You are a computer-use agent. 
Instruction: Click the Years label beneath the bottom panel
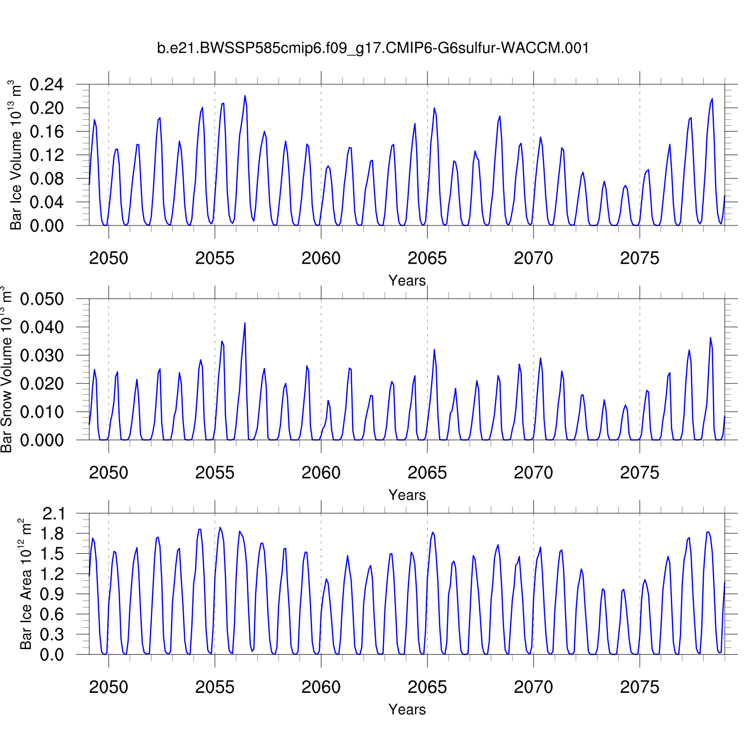coord(407,709)
